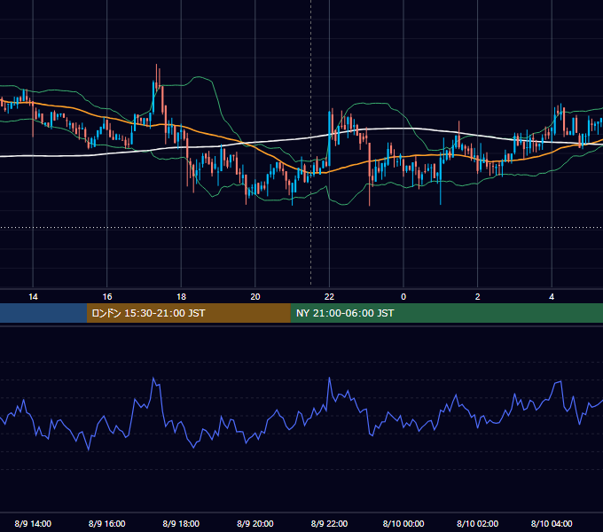Click the 8/10 00:00 label on oscillator axis

[403, 523]
